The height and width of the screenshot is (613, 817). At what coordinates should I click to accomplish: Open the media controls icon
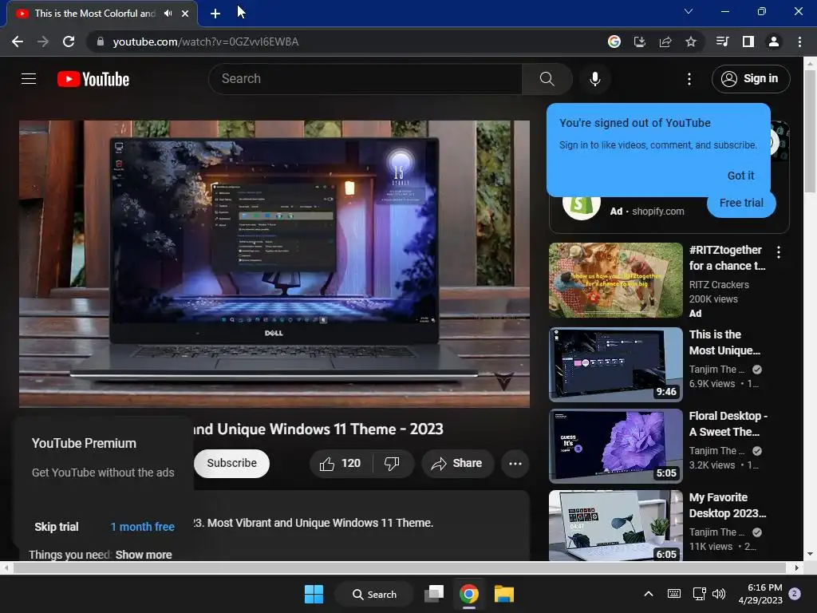[722, 42]
